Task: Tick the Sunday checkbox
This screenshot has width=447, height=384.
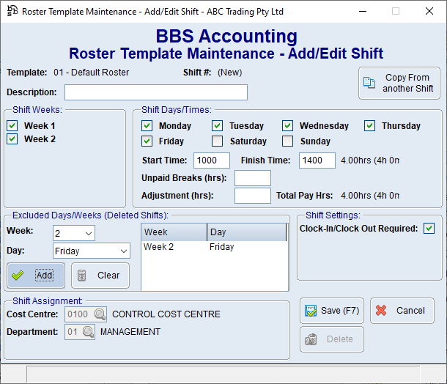Action: [288, 141]
